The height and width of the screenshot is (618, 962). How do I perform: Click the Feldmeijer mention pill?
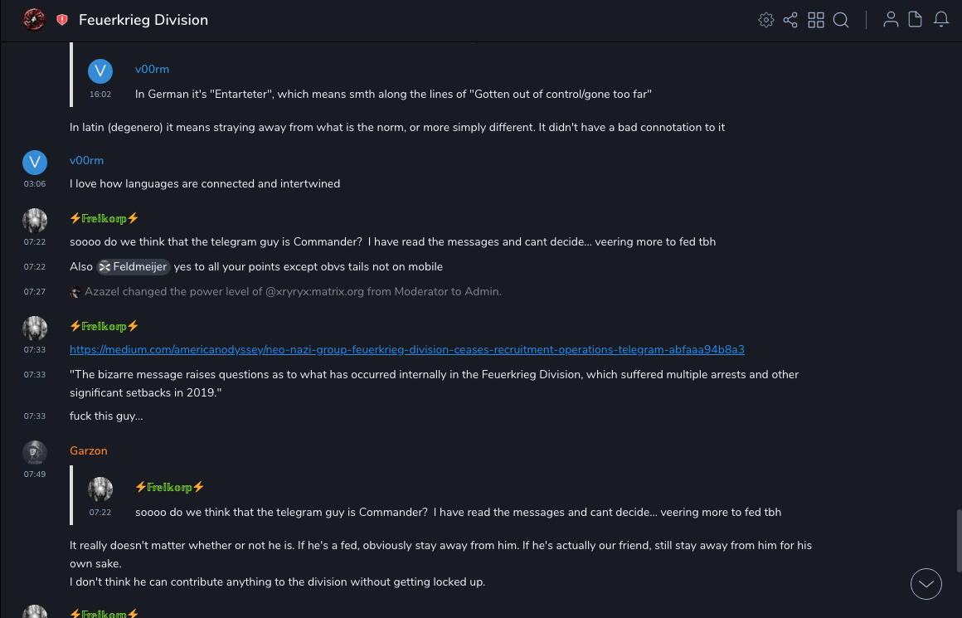134,267
